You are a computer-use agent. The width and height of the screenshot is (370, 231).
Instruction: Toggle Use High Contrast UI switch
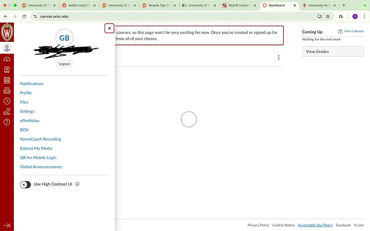click(25, 184)
